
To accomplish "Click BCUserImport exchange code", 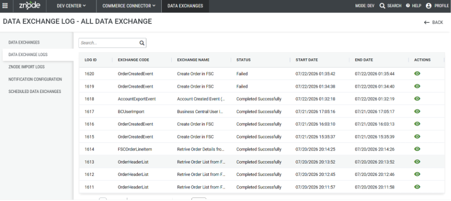I will pos(131,111).
